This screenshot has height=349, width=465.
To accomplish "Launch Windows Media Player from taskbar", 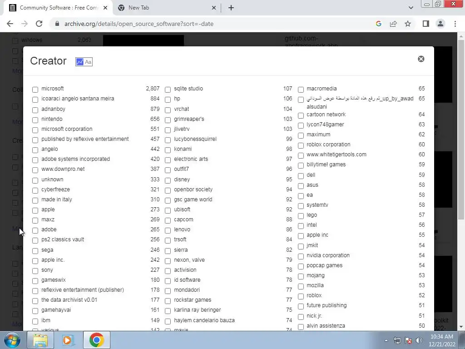I will (x=68, y=340).
